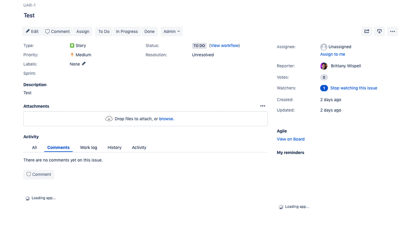Transition the issue to Done
Image resolution: width=401 pixels, height=239 pixels.
coord(149,31)
